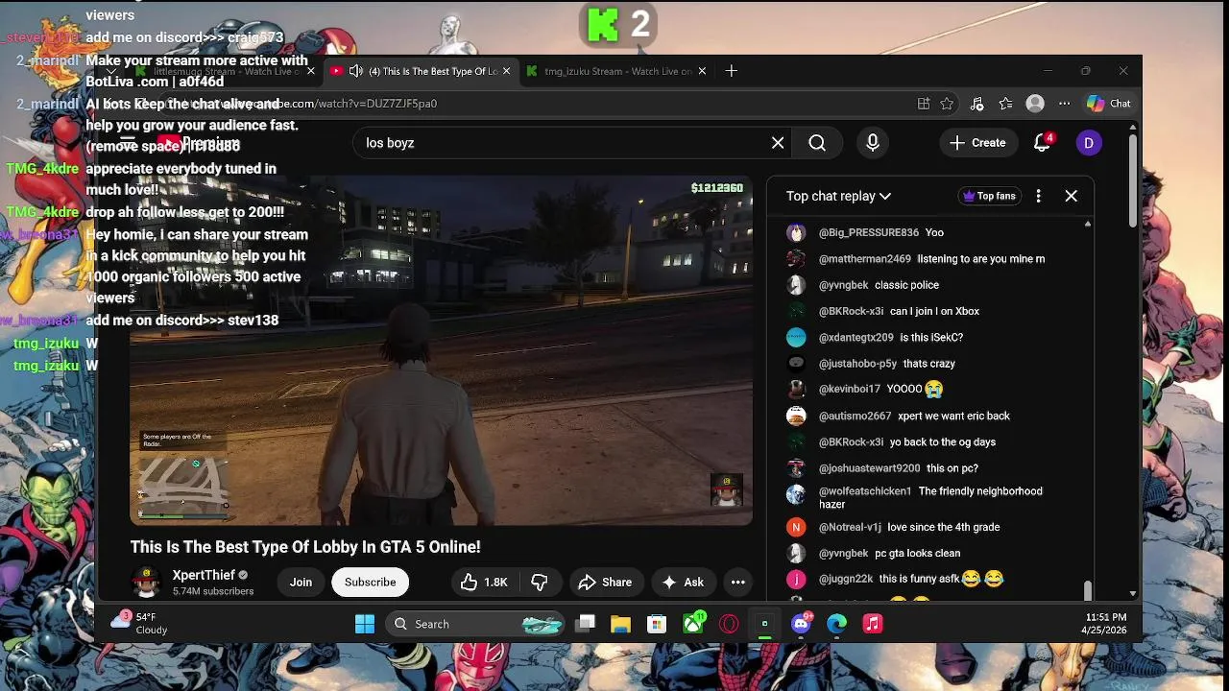Mute the YouTube tab via speaker icon

tap(356, 71)
